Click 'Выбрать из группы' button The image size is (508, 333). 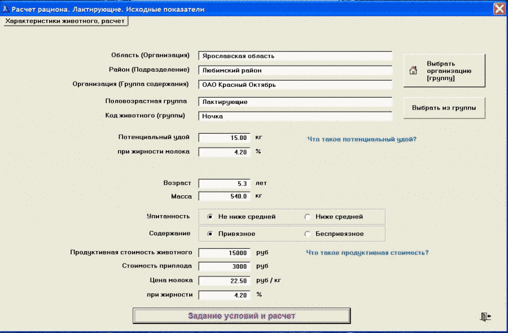pyautogui.click(x=444, y=108)
